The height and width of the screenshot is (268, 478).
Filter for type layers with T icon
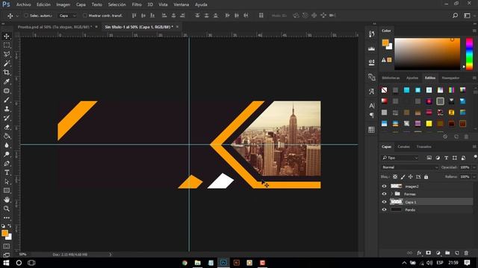point(447,158)
